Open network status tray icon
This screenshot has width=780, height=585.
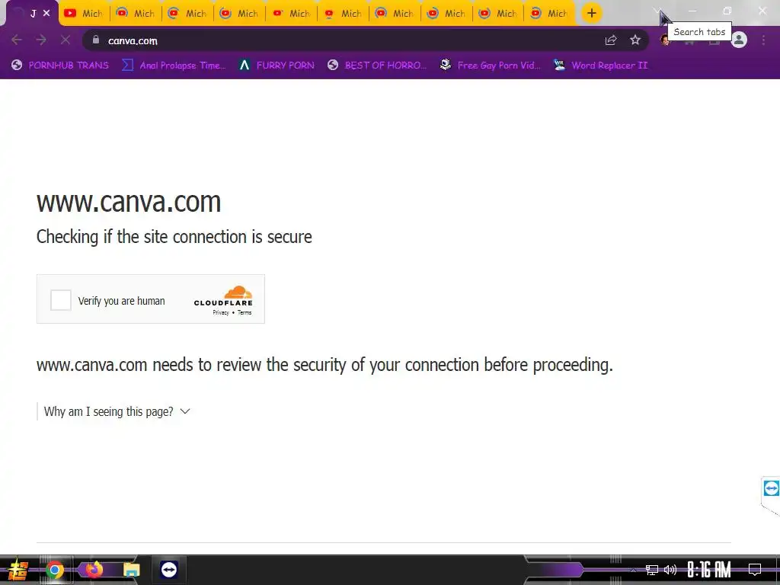pos(652,570)
